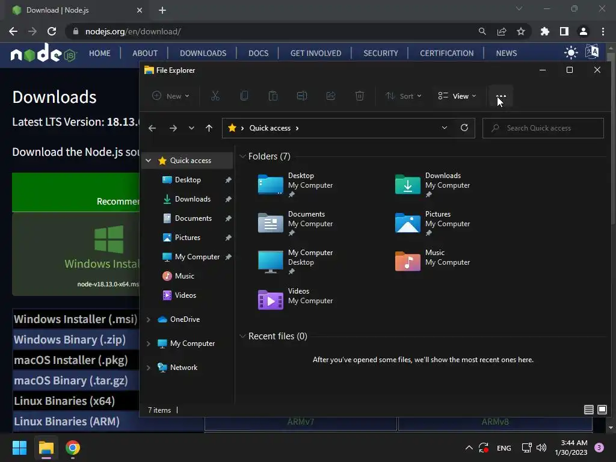Open the Downloads folder tile
Screen dimensions: 616x462
pyautogui.click(x=432, y=185)
